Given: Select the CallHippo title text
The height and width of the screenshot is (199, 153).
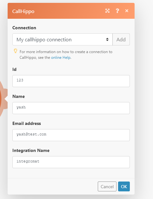Looking at the screenshot, I should 23,11.
